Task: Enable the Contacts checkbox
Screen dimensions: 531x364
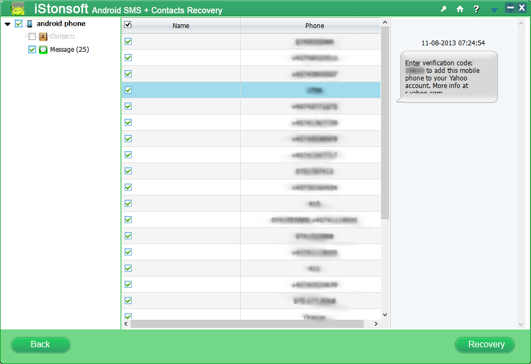Action: 32,36
